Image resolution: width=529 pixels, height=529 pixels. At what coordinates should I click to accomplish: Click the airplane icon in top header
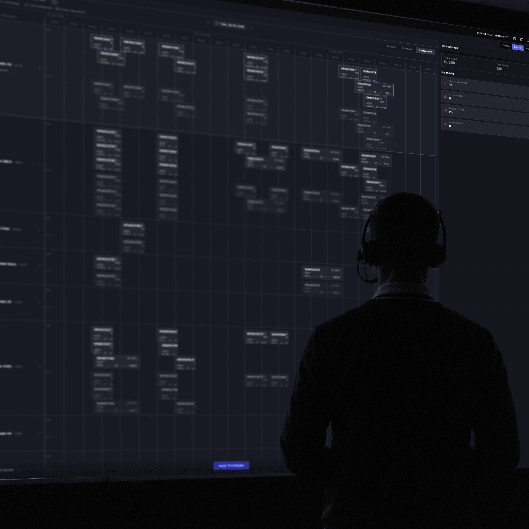[x=521, y=40]
